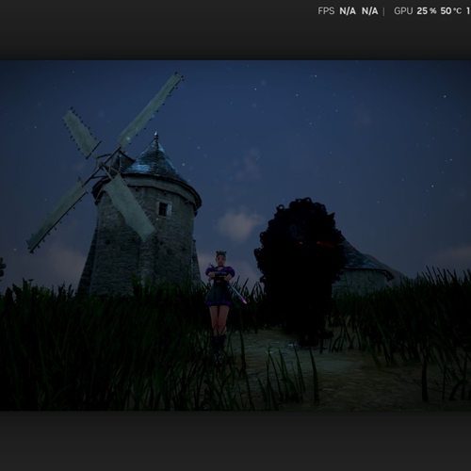Screen dimensions: 471x471
Task: Click the FPS label in the overlay
Action: [326, 11]
